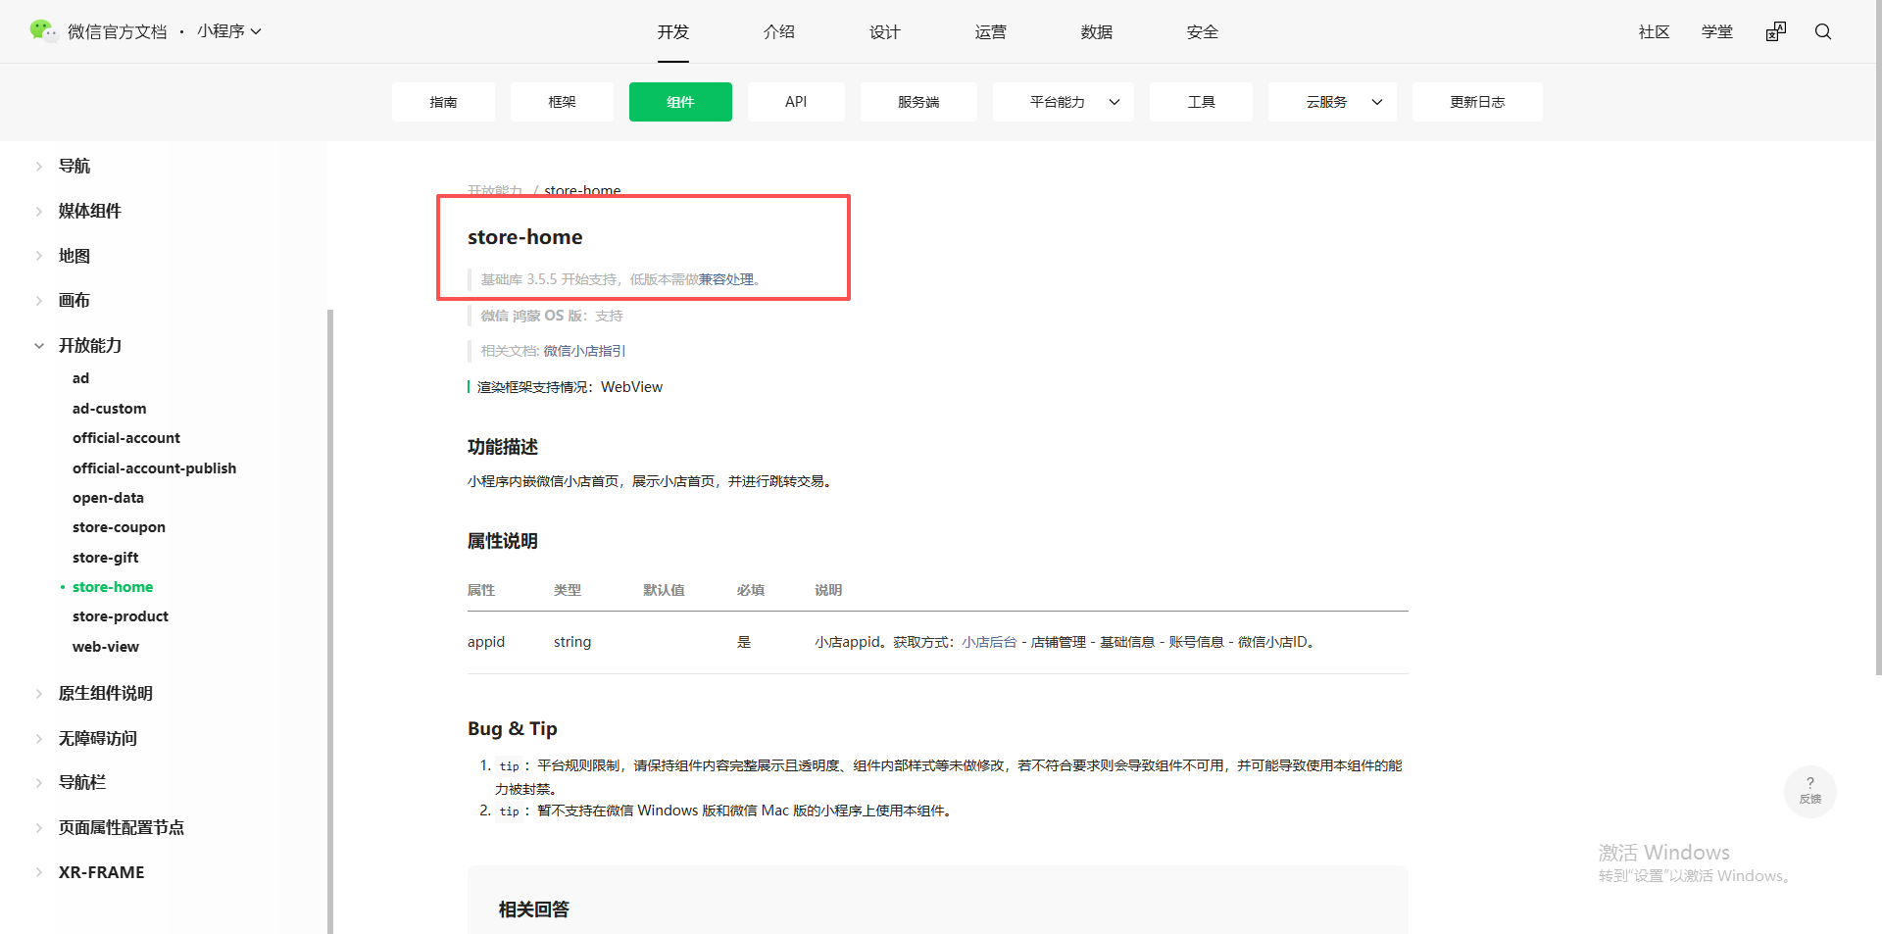Open the official-account component page
The image size is (1882, 934).
pyautogui.click(x=126, y=438)
